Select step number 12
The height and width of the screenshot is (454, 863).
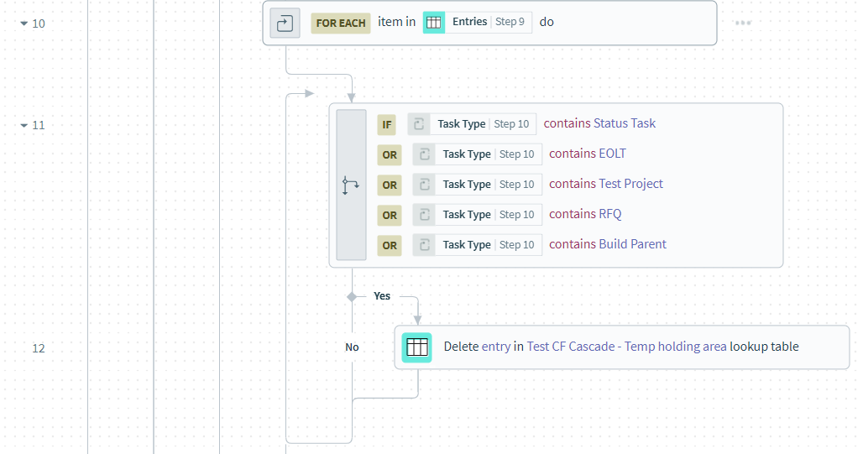(39, 348)
